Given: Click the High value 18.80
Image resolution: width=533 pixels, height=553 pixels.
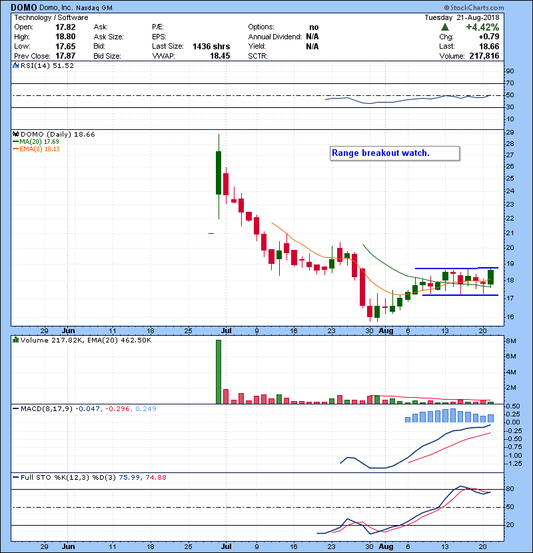Looking at the screenshot, I should tap(65, 37).
